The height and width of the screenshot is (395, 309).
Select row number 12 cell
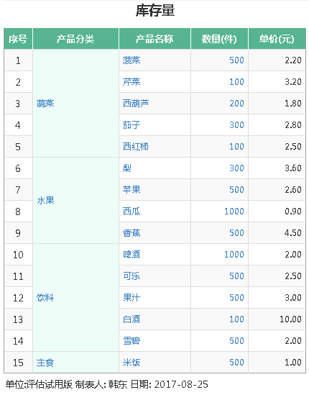click(x=18, y=298)
